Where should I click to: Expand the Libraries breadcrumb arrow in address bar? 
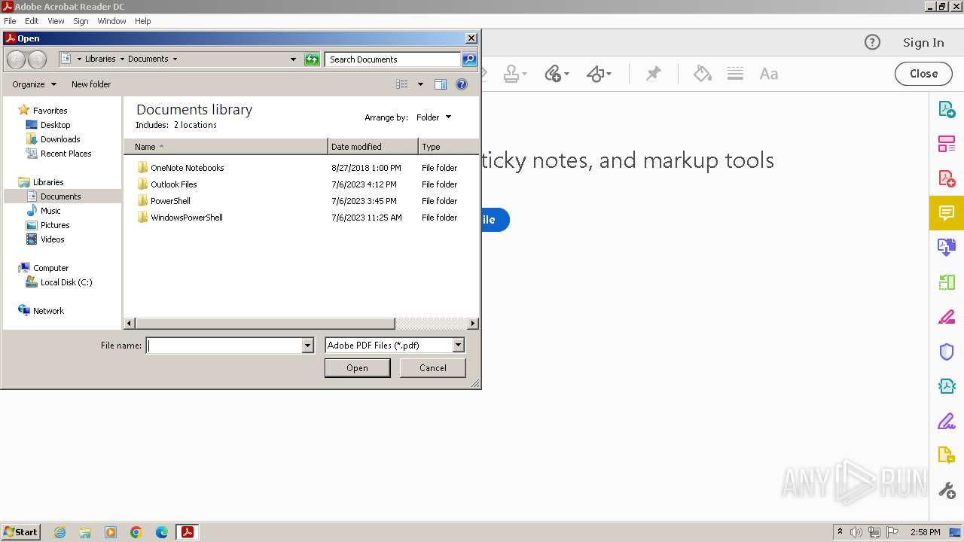pyautogui.click(x=122, y=59)
